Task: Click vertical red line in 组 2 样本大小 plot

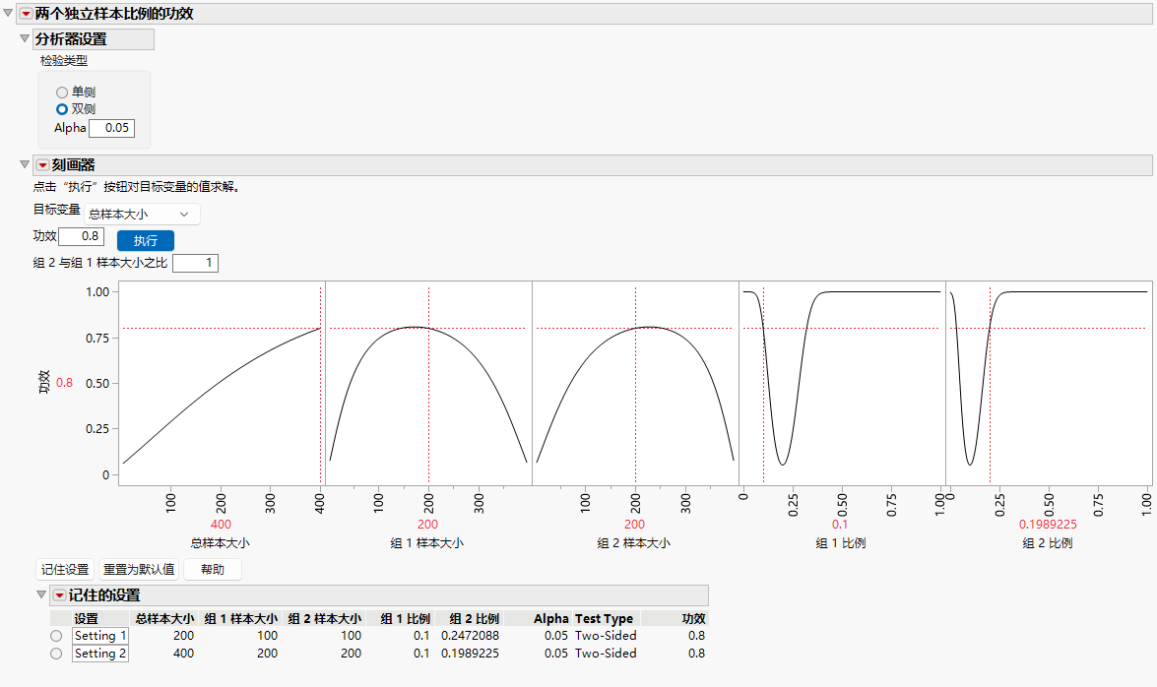Action: coord(635,383)
